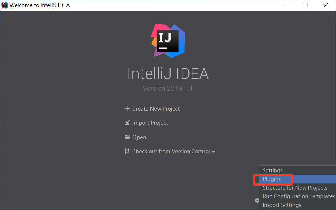The height and width of the screenshot is (210, 336).
Task: Click the Check out from Version Control icon
Action: tap(127, 151)
